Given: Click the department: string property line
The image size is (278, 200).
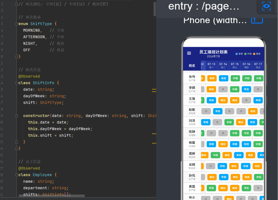Looking at the screenshot, I should [x=46, y=188].
